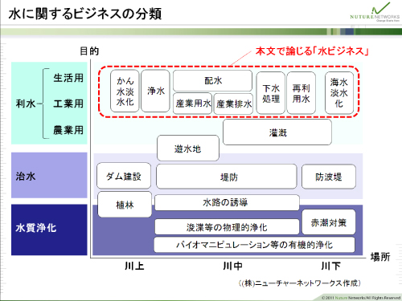Select the 赤潮対策 box
This screenshot has height=301, width=402.
coord(329,222)
